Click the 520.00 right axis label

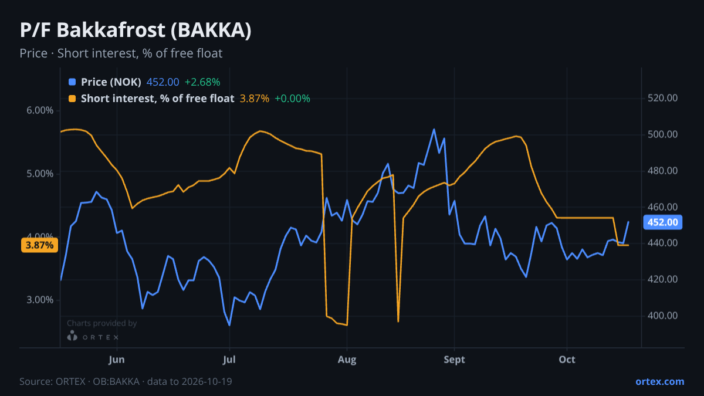click(663, 98)
